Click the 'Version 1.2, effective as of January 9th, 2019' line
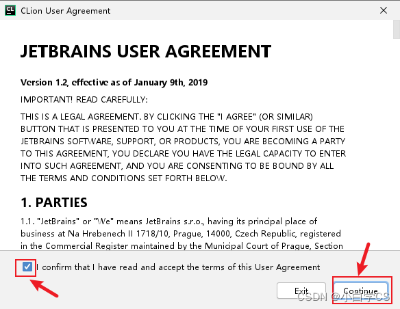The height and width of the screenshot is (309, 400). click(x=114, y=83)
